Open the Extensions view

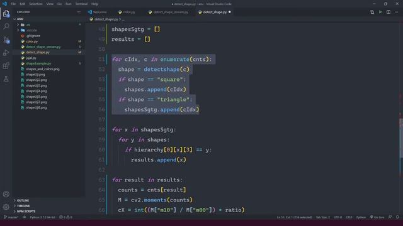[6, 65]
